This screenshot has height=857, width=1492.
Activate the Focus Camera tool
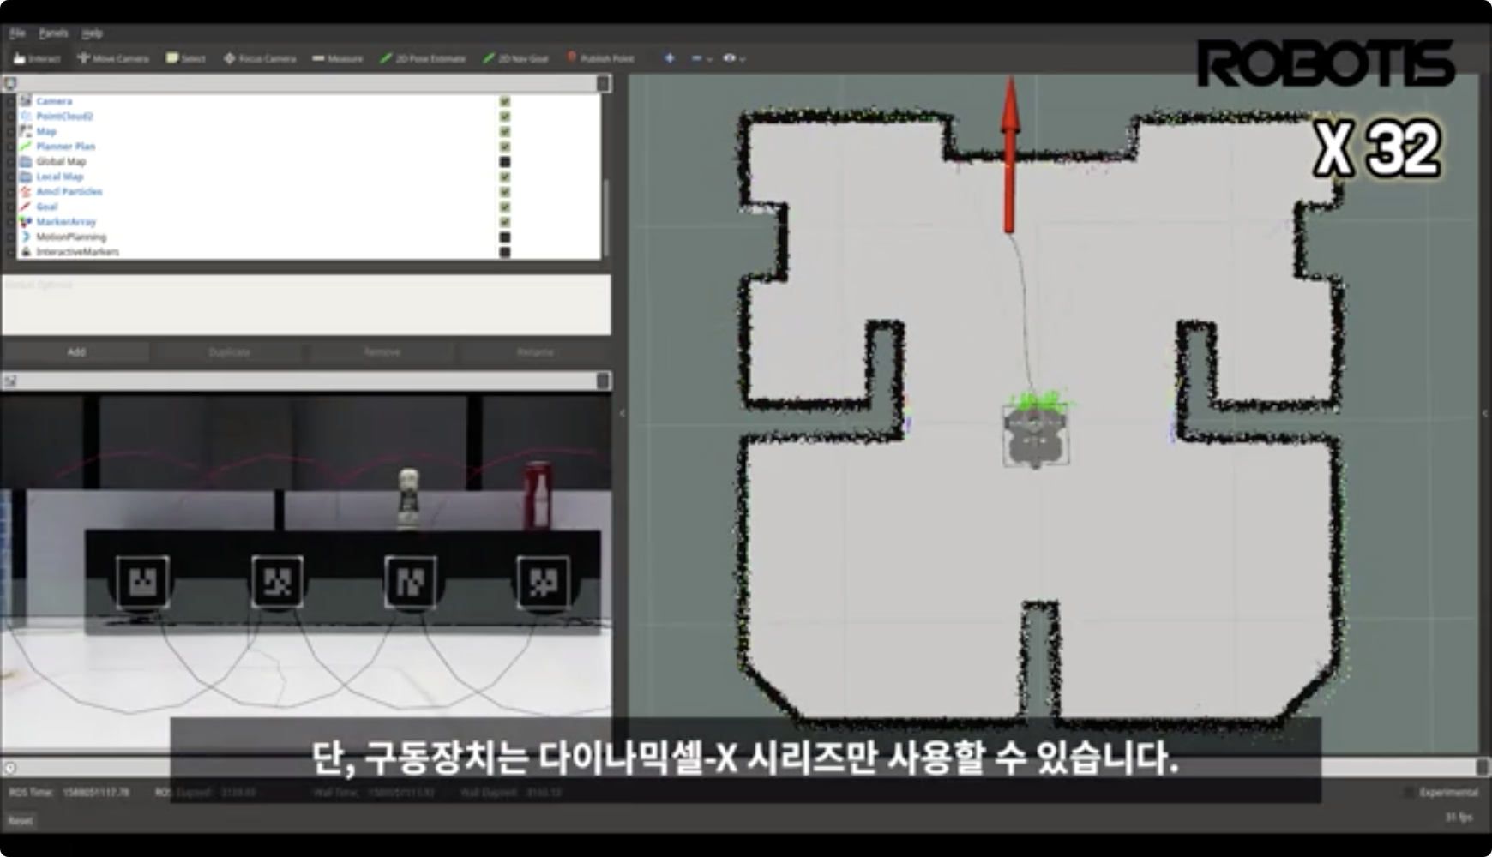(x=260, y=58)
